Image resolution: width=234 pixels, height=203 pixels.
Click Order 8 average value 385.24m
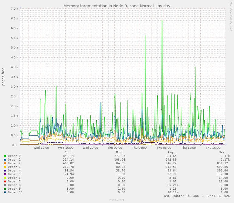pyautogui.click(x=172, y=185)
